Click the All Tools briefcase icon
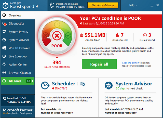Viewport: 163px width, 118px height. [4, 81]
